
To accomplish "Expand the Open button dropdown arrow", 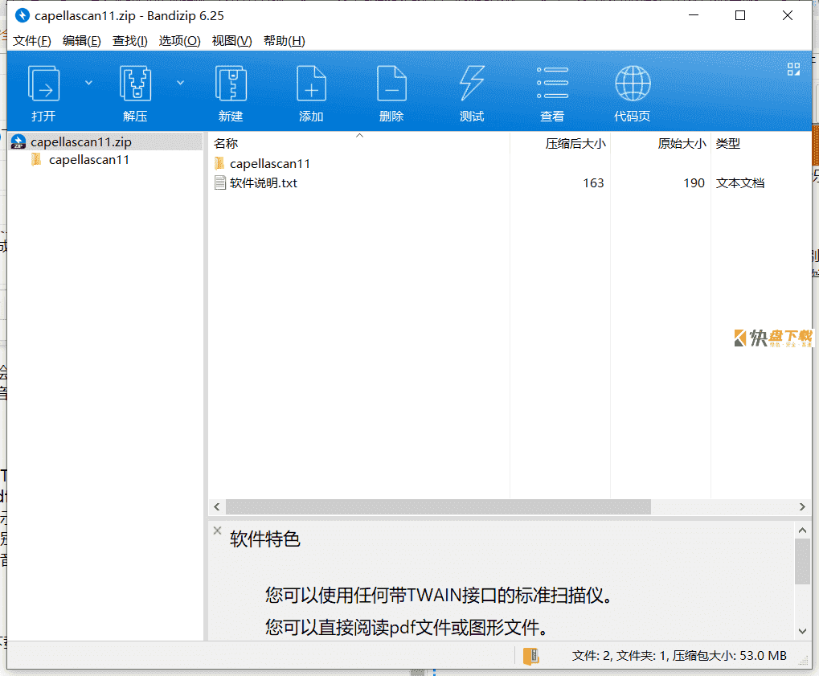I will click(x=88, y=83).
